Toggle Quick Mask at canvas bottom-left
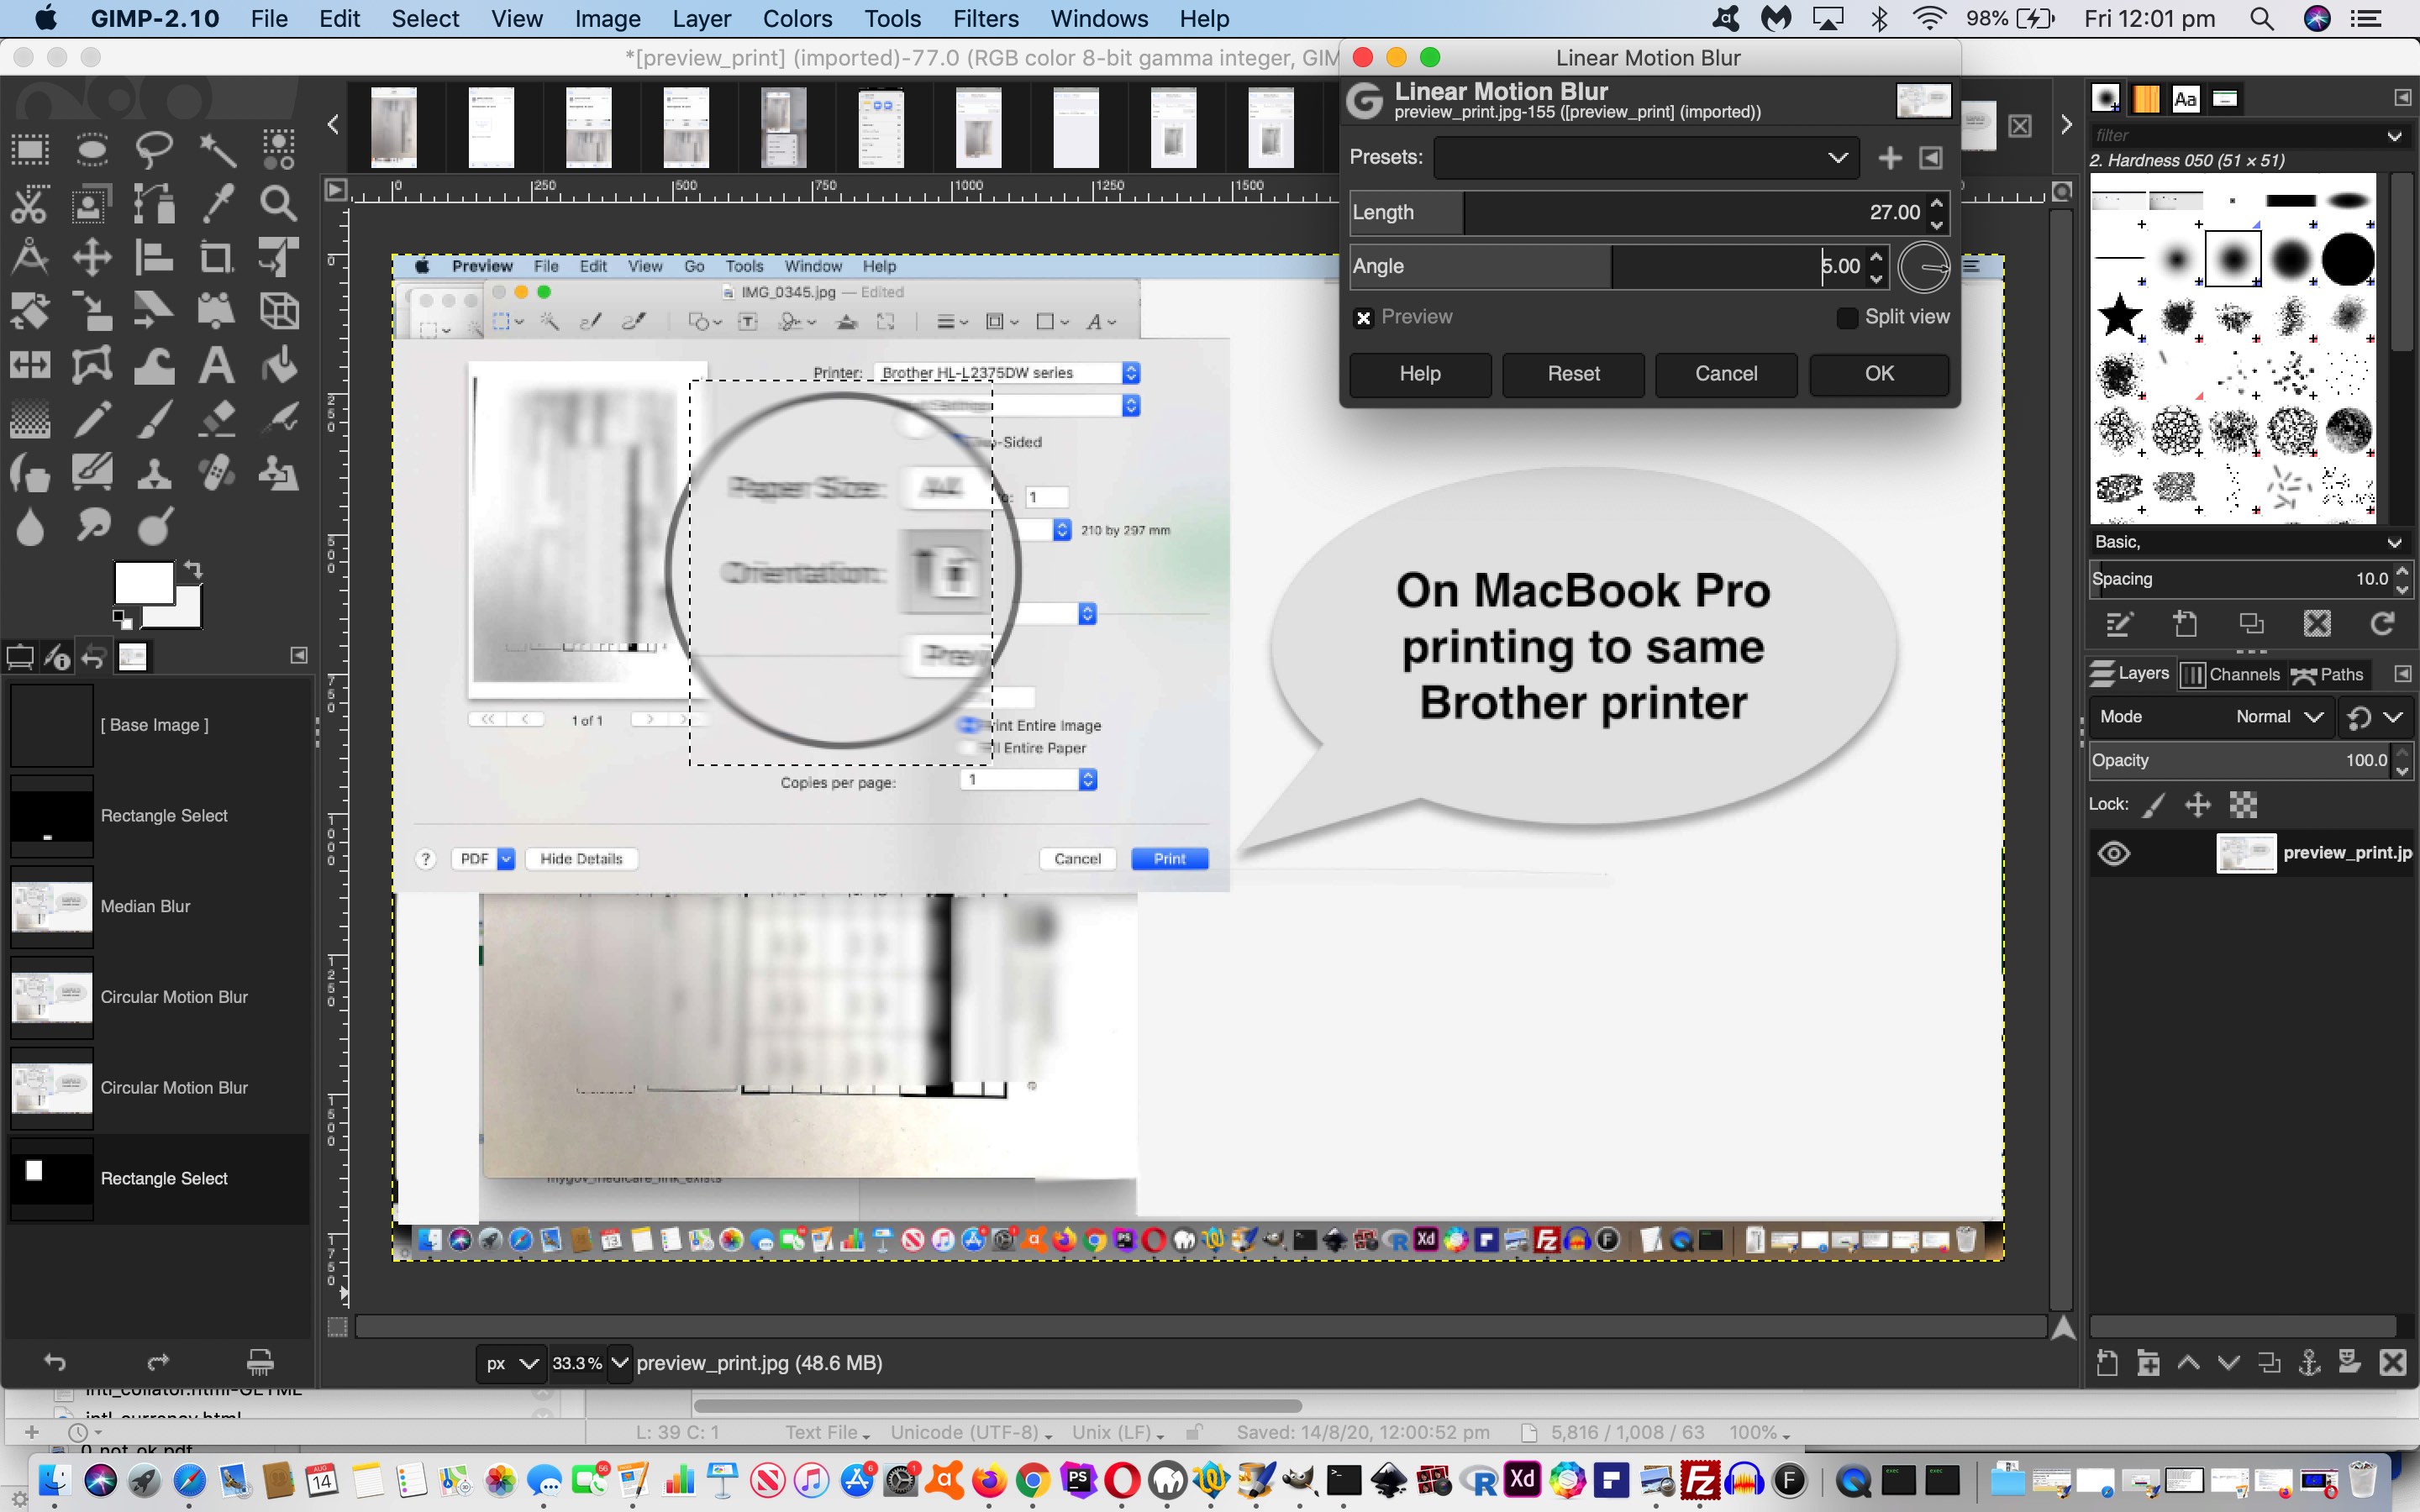 point(338,1327)
